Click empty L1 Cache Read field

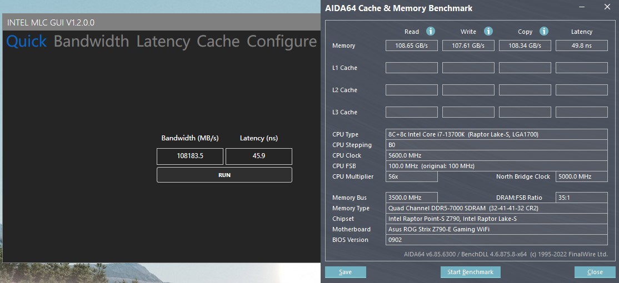(411, 68)
